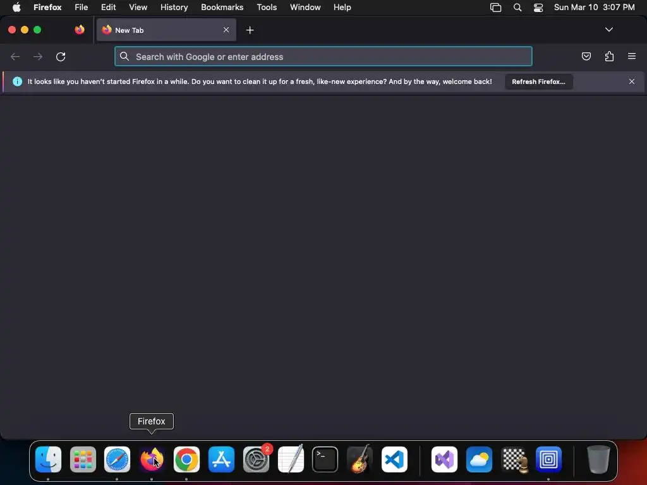647x485 pixels.
Task: Open Finder from the Dock
Action: (x=48, y=459)
